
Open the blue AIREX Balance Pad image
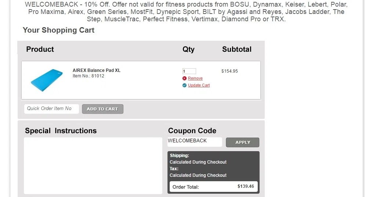coord(47,80)
